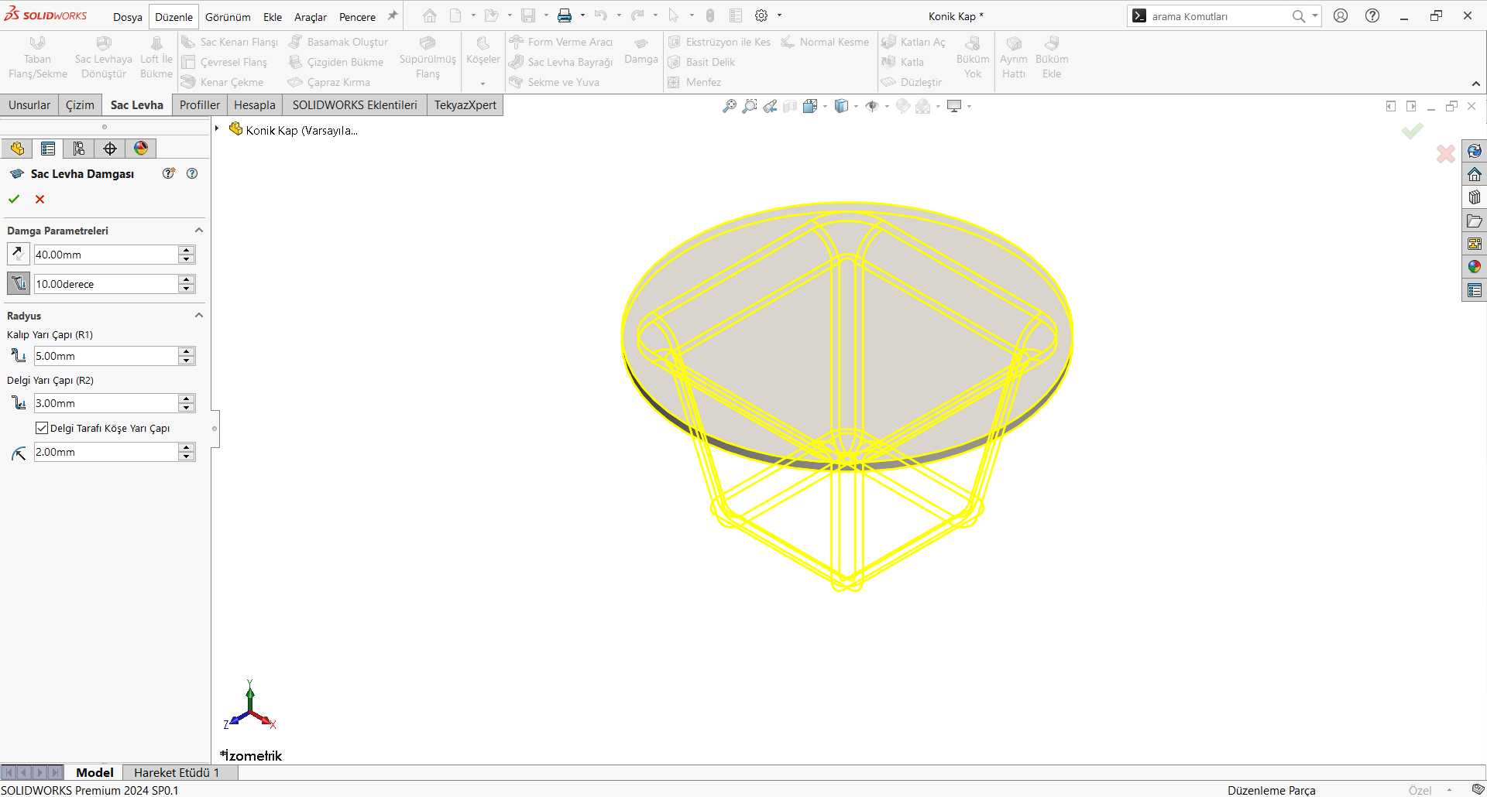Screen dimensions: 1487x797
Task: Open Custom Properties in task pane
Action: click(1475, 290)
